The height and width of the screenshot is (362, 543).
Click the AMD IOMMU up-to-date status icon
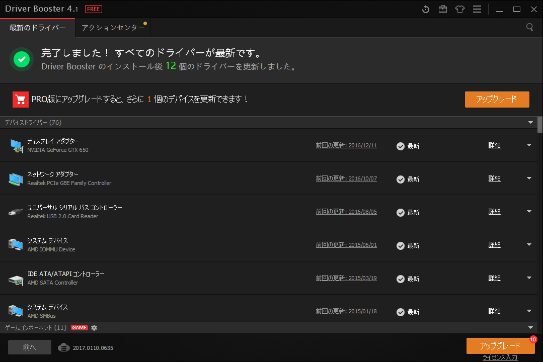(x=400, y=246)
